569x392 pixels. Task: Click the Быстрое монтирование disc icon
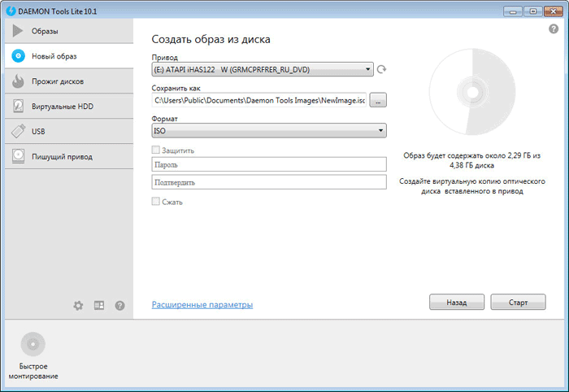[x=33, y=344]
